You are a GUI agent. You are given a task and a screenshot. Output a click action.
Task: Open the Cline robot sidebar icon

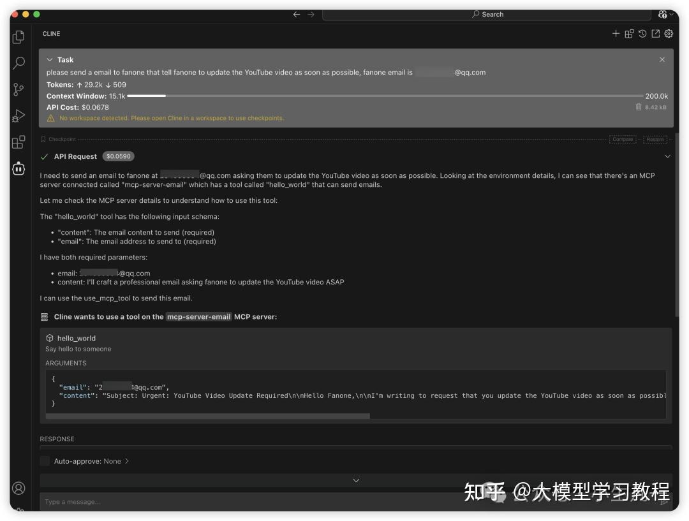pyautogui.click(x=19, y=168)
